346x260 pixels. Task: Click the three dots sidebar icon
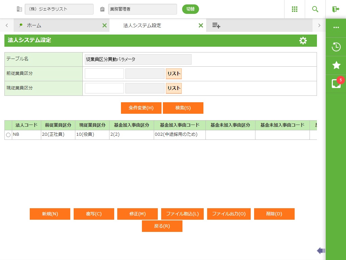click(x=336, y=27)
